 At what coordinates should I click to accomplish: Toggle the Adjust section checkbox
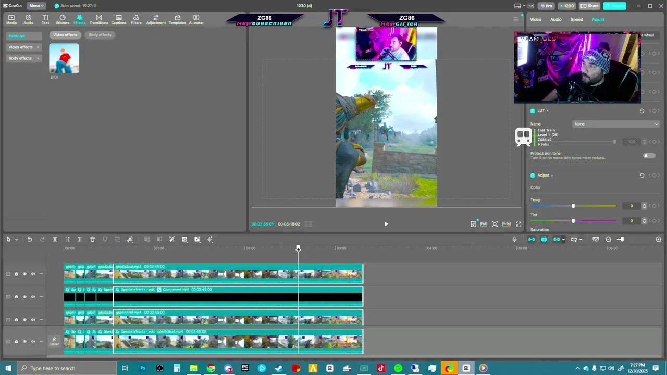[x=533, y=176]
